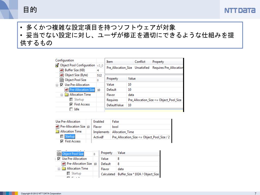Click the "Buffer_Size * 1024 / Object_Size" Calculated value
This screenshot has height=195, width=260.
pyautogui.click(x=138, y=174)
